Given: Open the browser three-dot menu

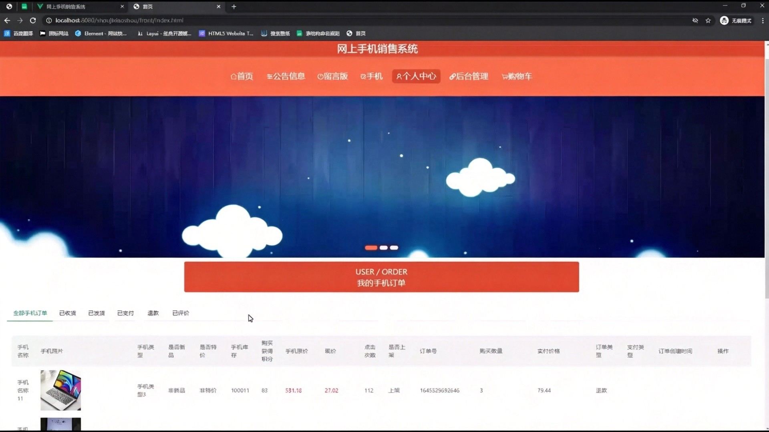Looking at the screenshot, I should [x=763, y=20].
